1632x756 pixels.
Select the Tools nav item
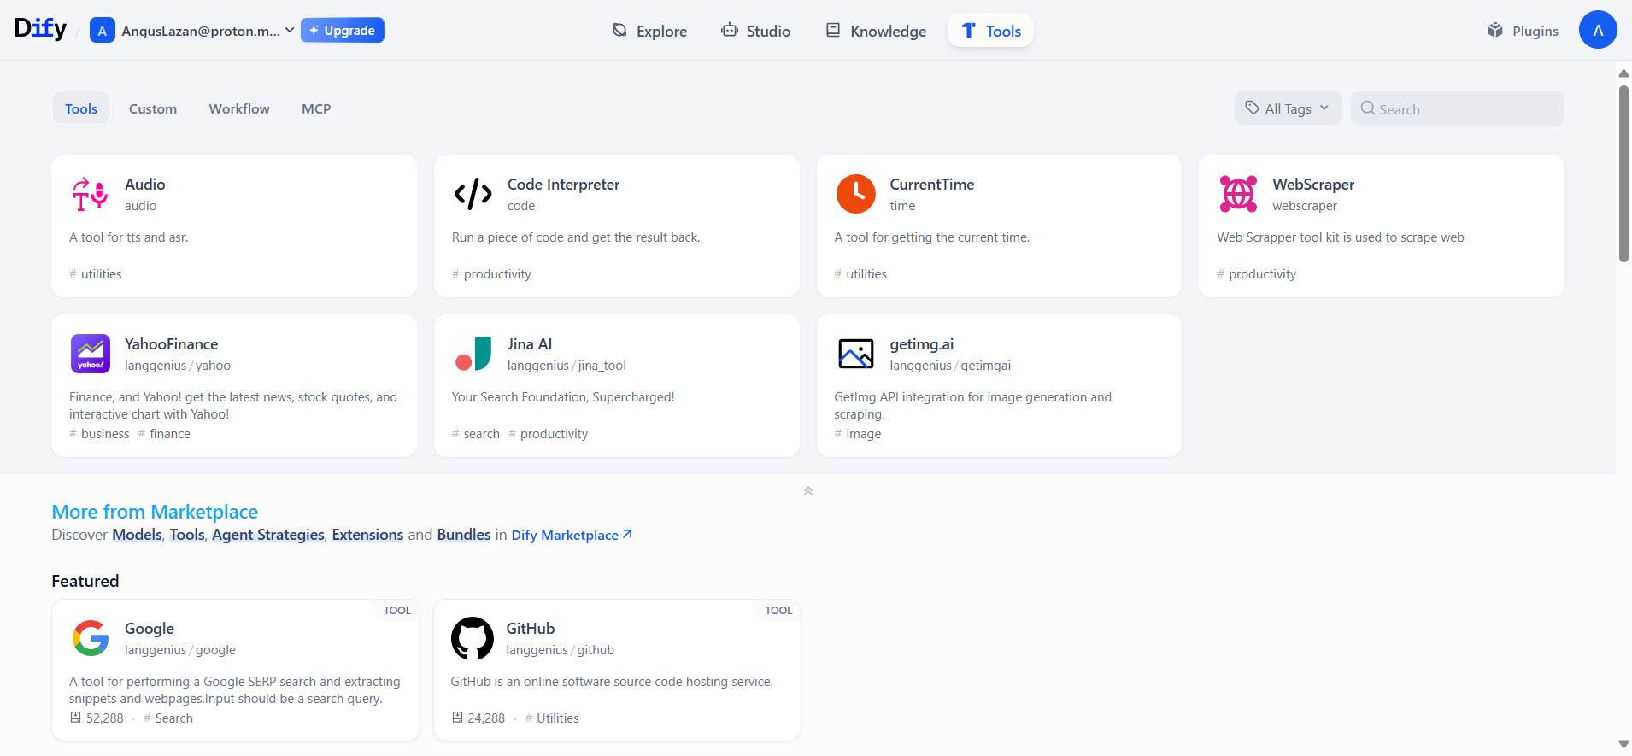[x=991, y=31]
